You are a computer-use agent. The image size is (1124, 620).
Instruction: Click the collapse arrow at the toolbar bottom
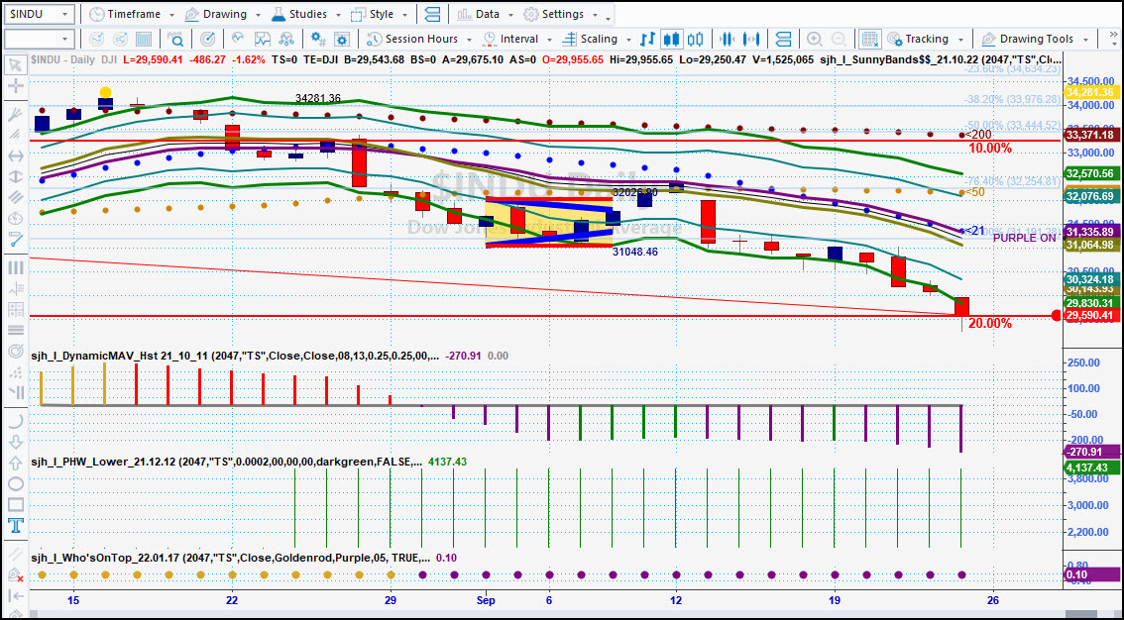click(x=15, y=596)
